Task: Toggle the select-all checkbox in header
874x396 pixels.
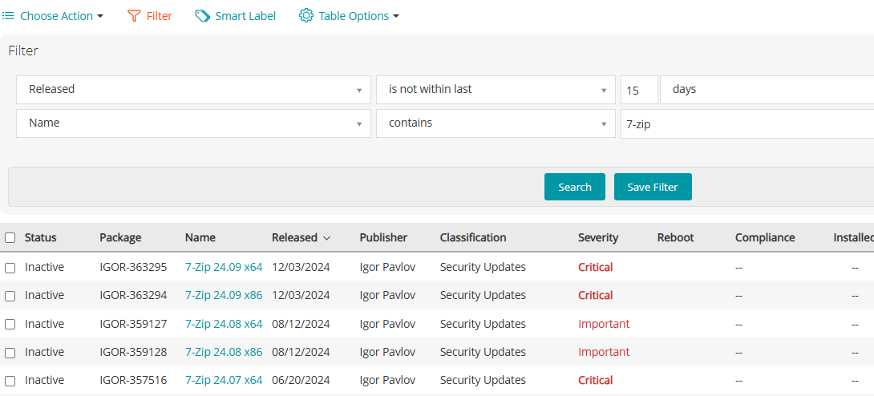Action: coord(10,238)
